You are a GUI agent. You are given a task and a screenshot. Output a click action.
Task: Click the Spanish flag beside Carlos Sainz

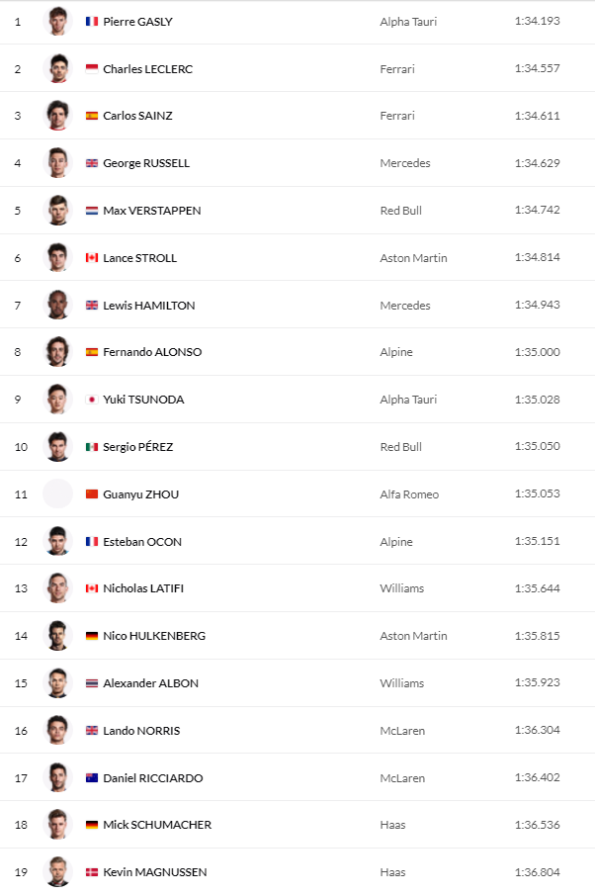tap(92, 116)
